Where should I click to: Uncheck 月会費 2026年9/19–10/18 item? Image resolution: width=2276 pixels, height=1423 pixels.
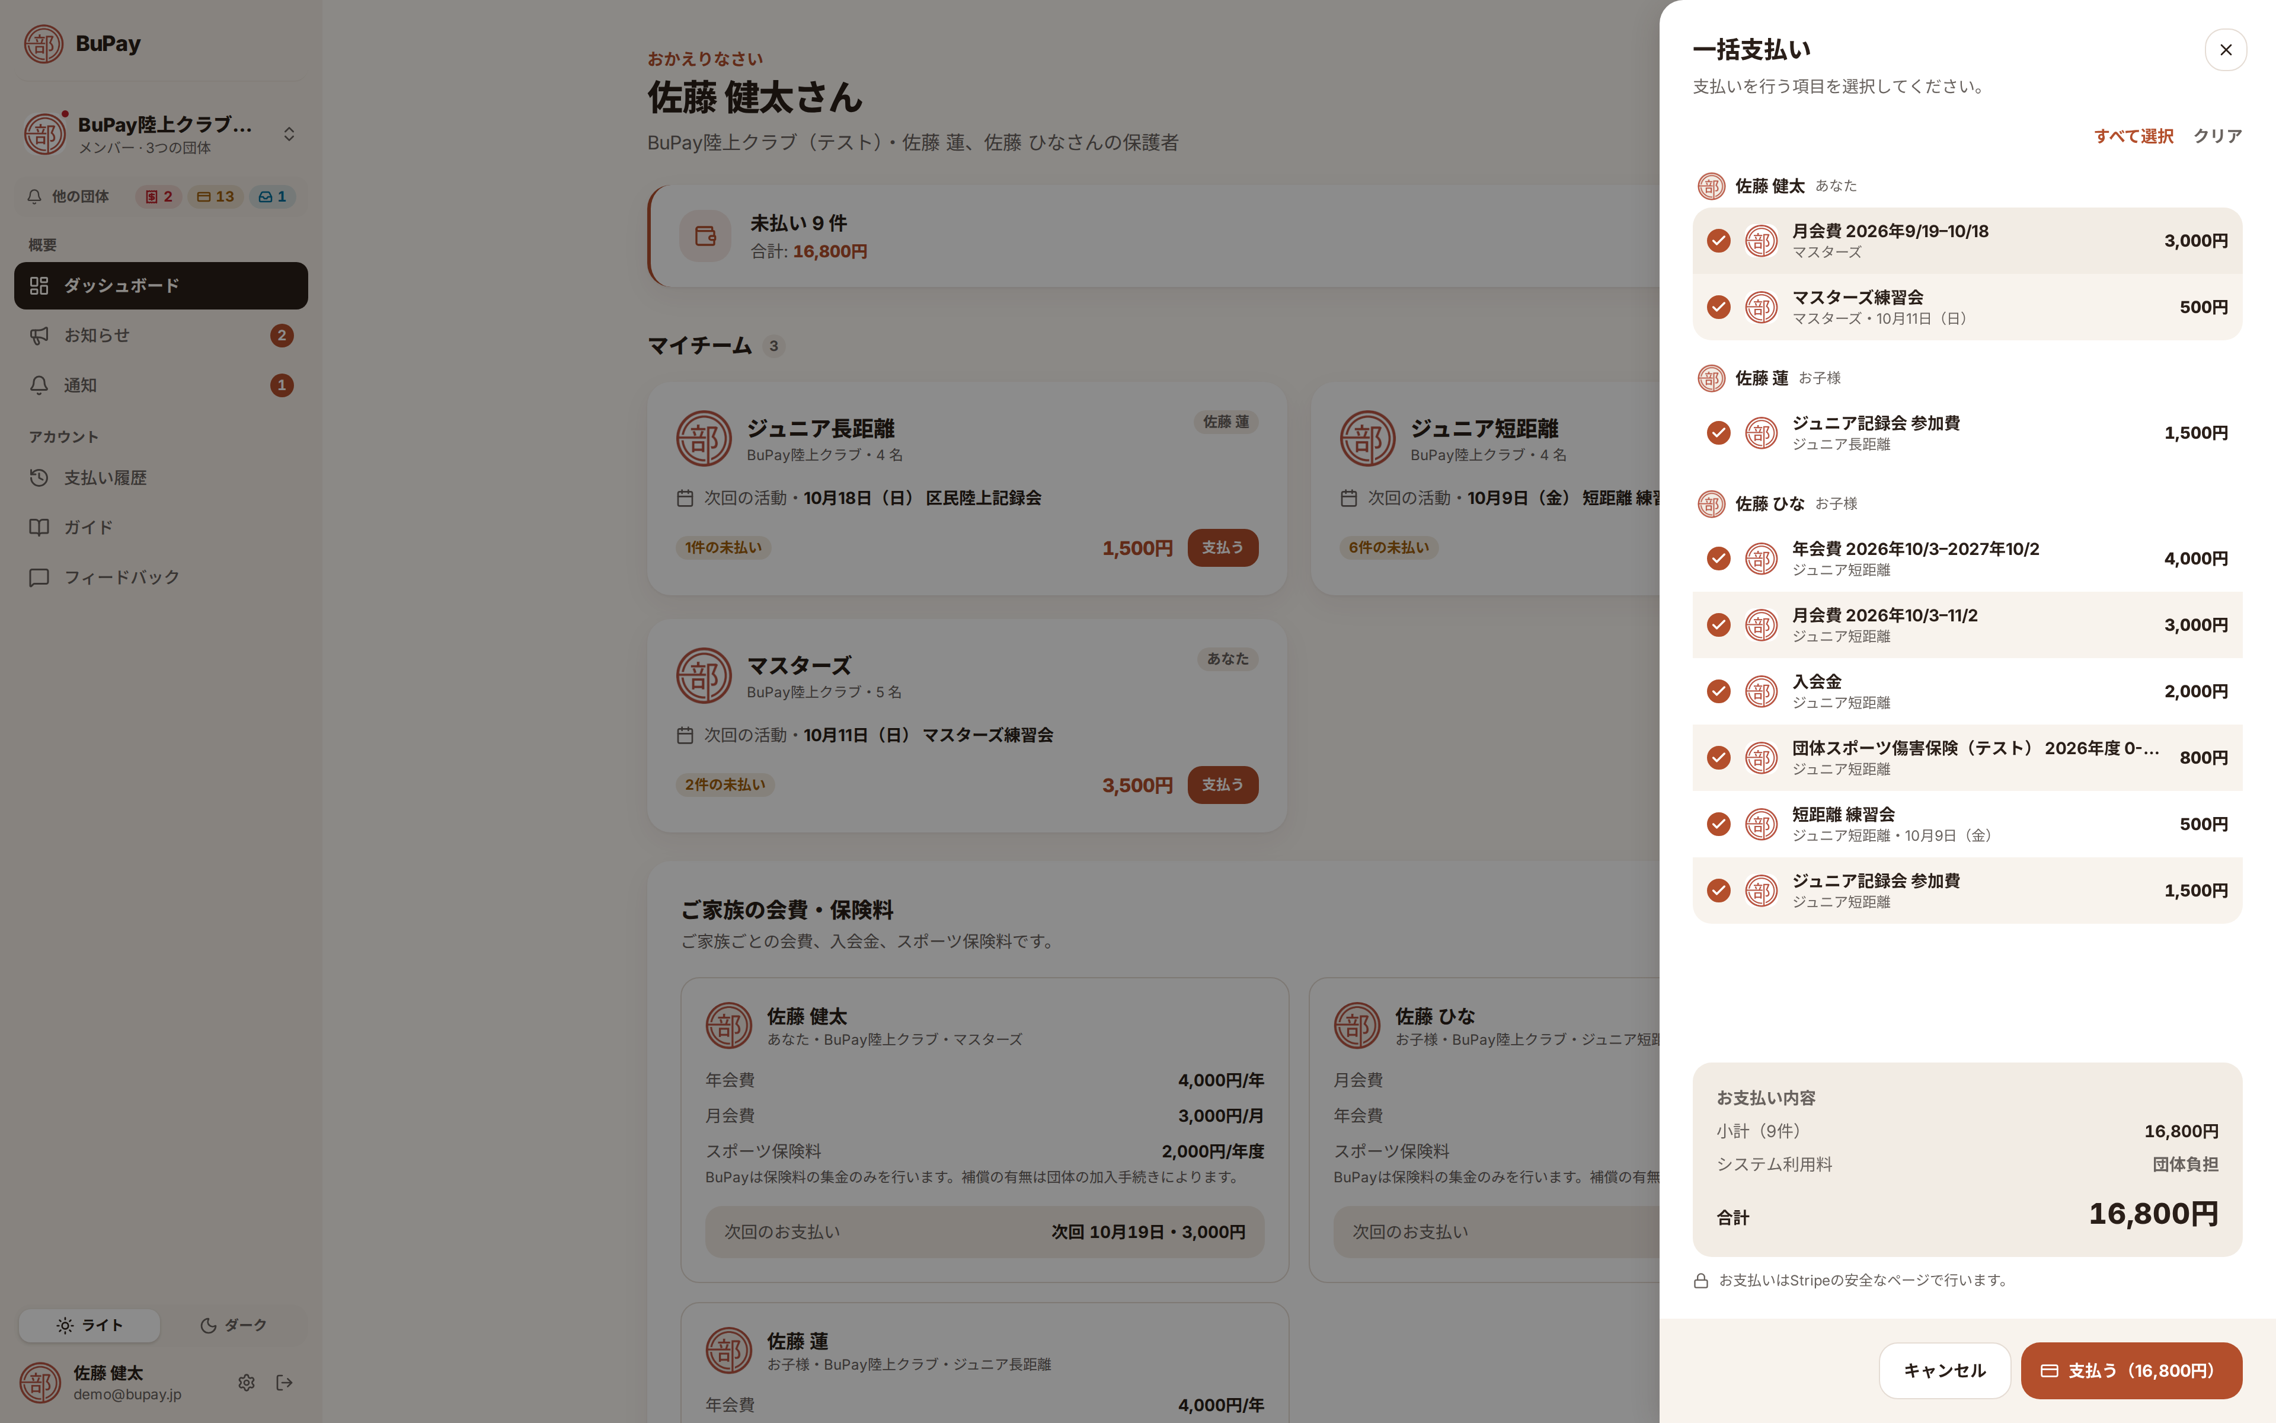pos(1718,241)
